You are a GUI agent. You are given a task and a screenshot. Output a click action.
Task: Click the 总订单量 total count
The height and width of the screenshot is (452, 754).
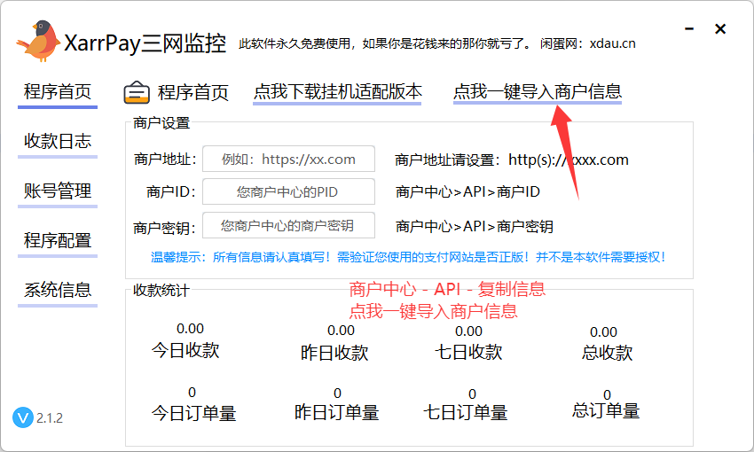[607, 395]
